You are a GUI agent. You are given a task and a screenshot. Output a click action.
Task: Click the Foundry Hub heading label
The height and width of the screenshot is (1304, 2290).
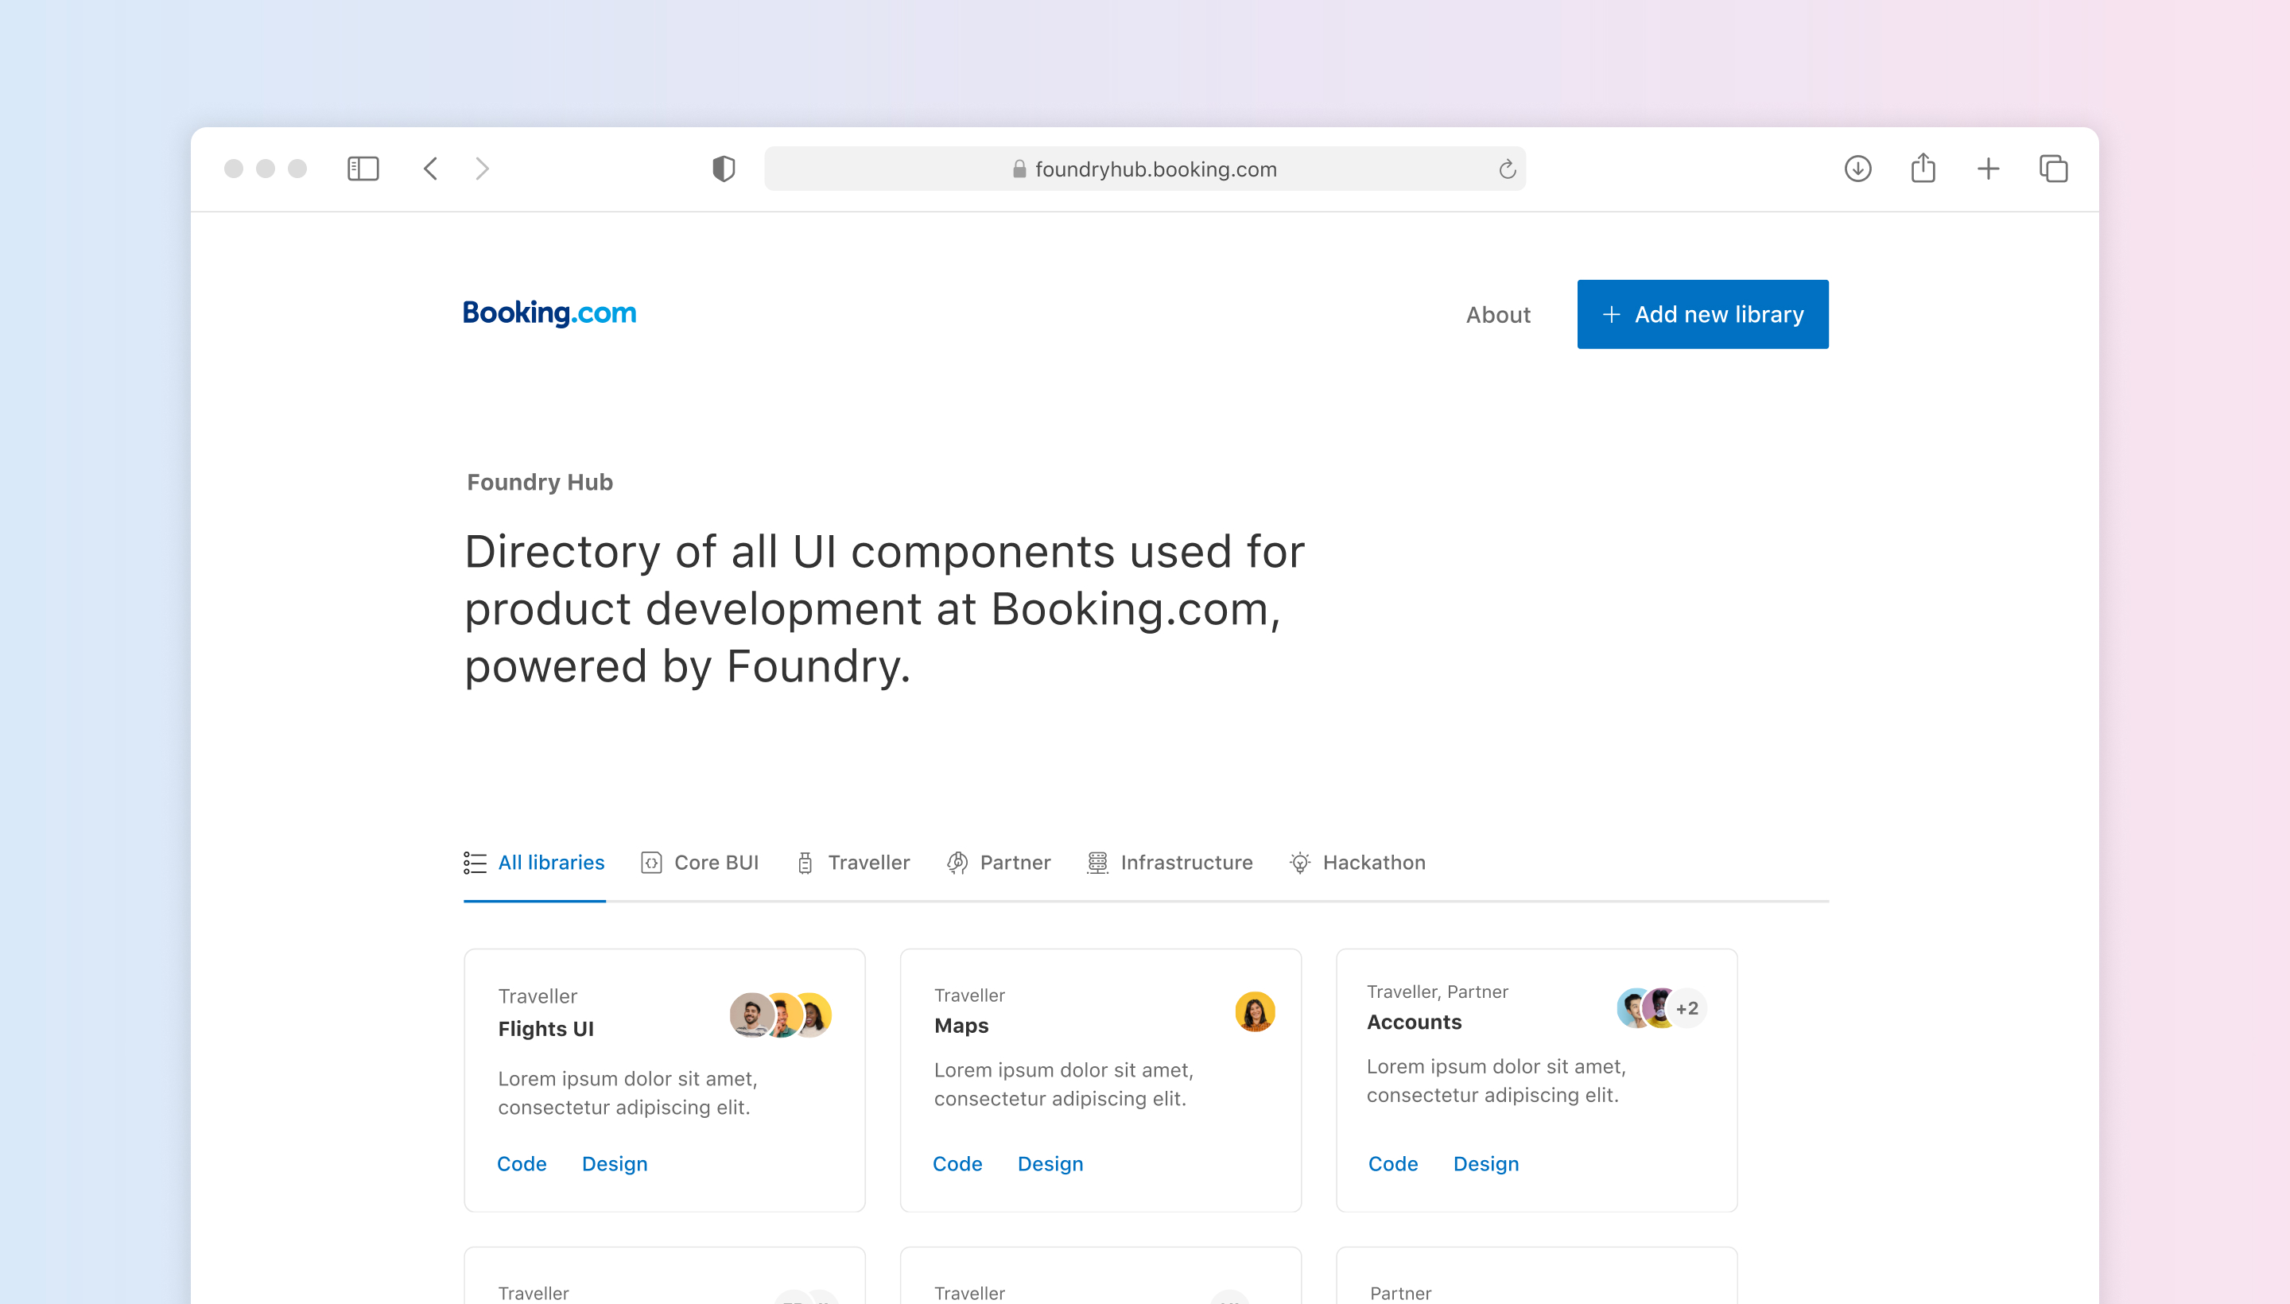click(x=540, y=482)
